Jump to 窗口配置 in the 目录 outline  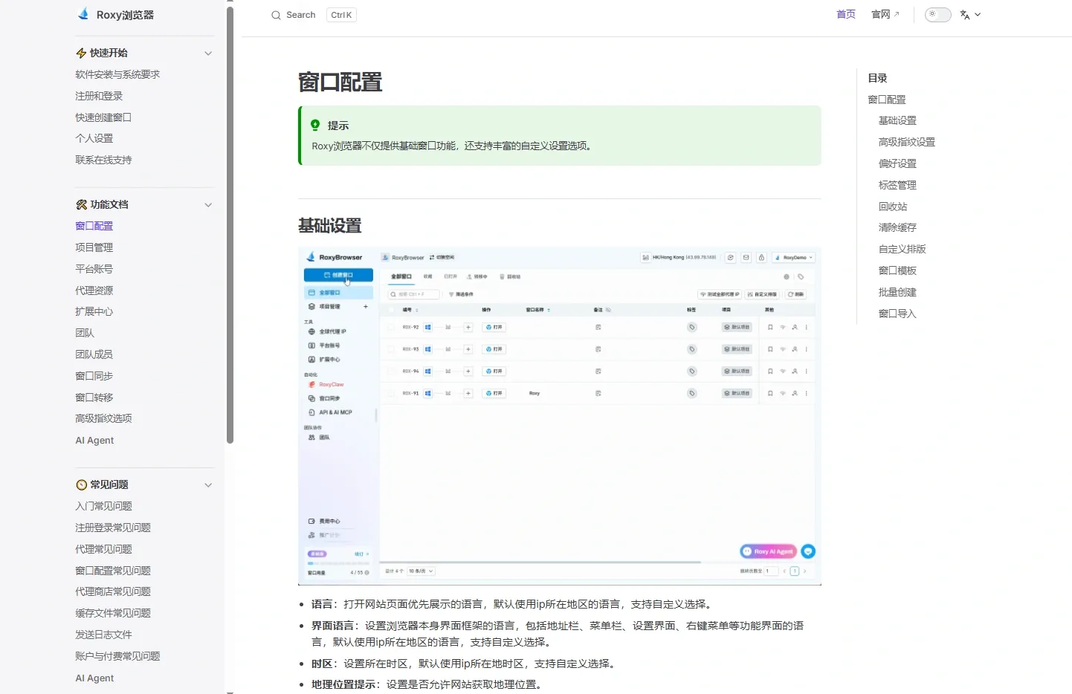(x=887, y=100)
